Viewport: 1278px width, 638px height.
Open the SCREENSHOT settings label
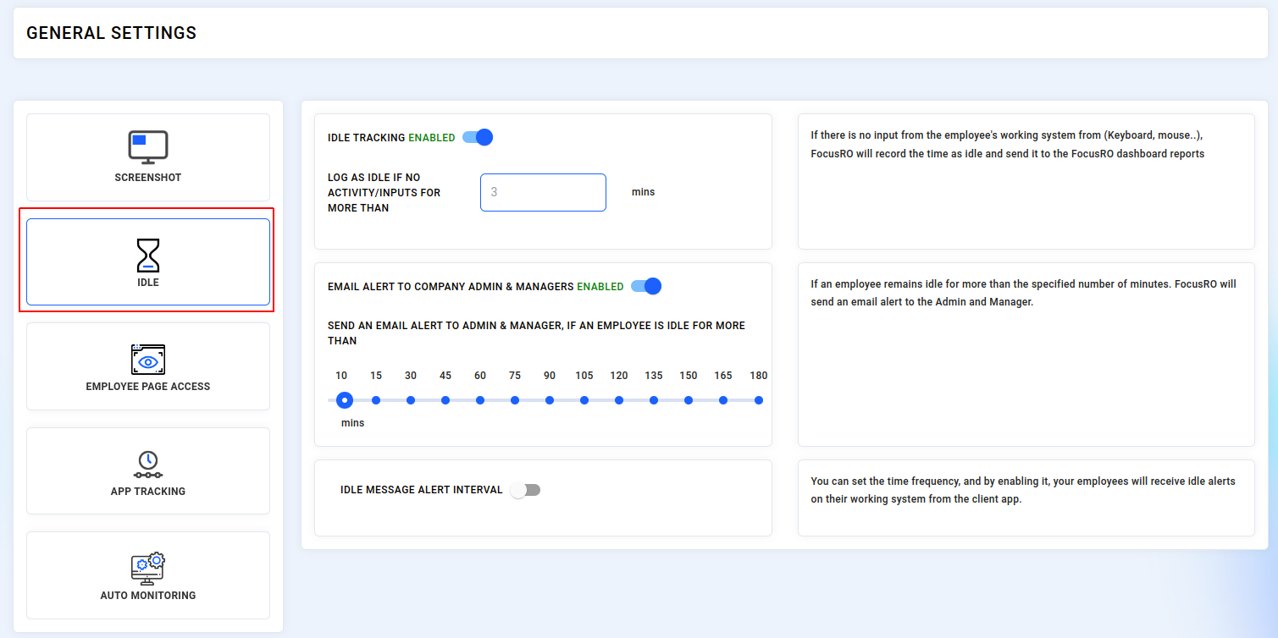148,178
